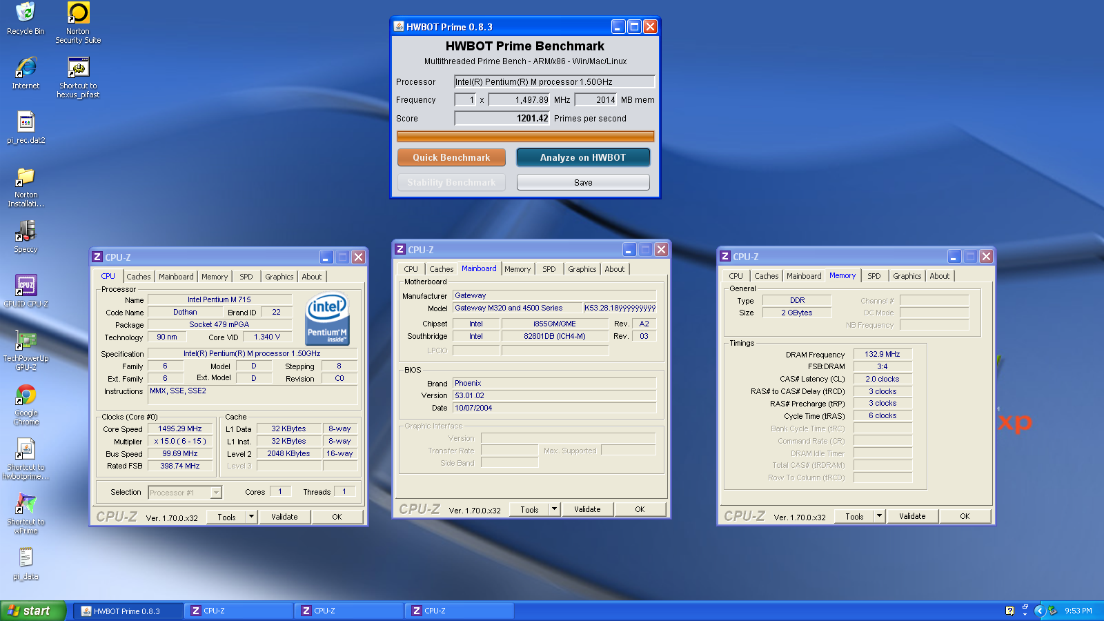Click the 9:53 PM system clock
The image size is (1104, 621).
(x=1078, y=611)
